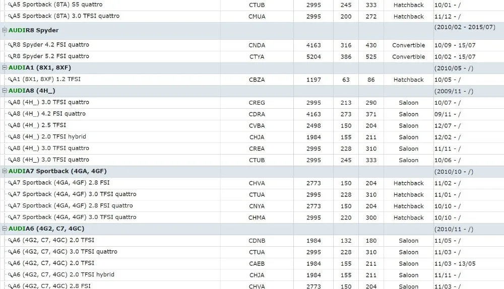
Task: Collapse the AUDI A6 (4G2, C7, 4GC) group
Action: tap(5, 229)
